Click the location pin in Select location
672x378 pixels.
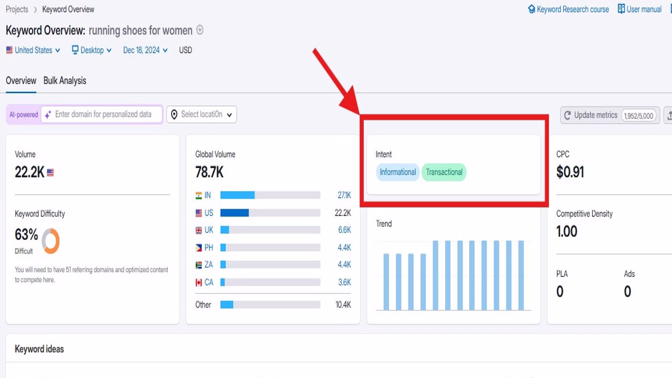(x=174, y=114)
